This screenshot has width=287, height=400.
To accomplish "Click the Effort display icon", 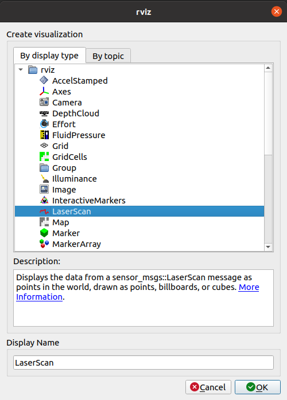I will click(x=44, y=124).
